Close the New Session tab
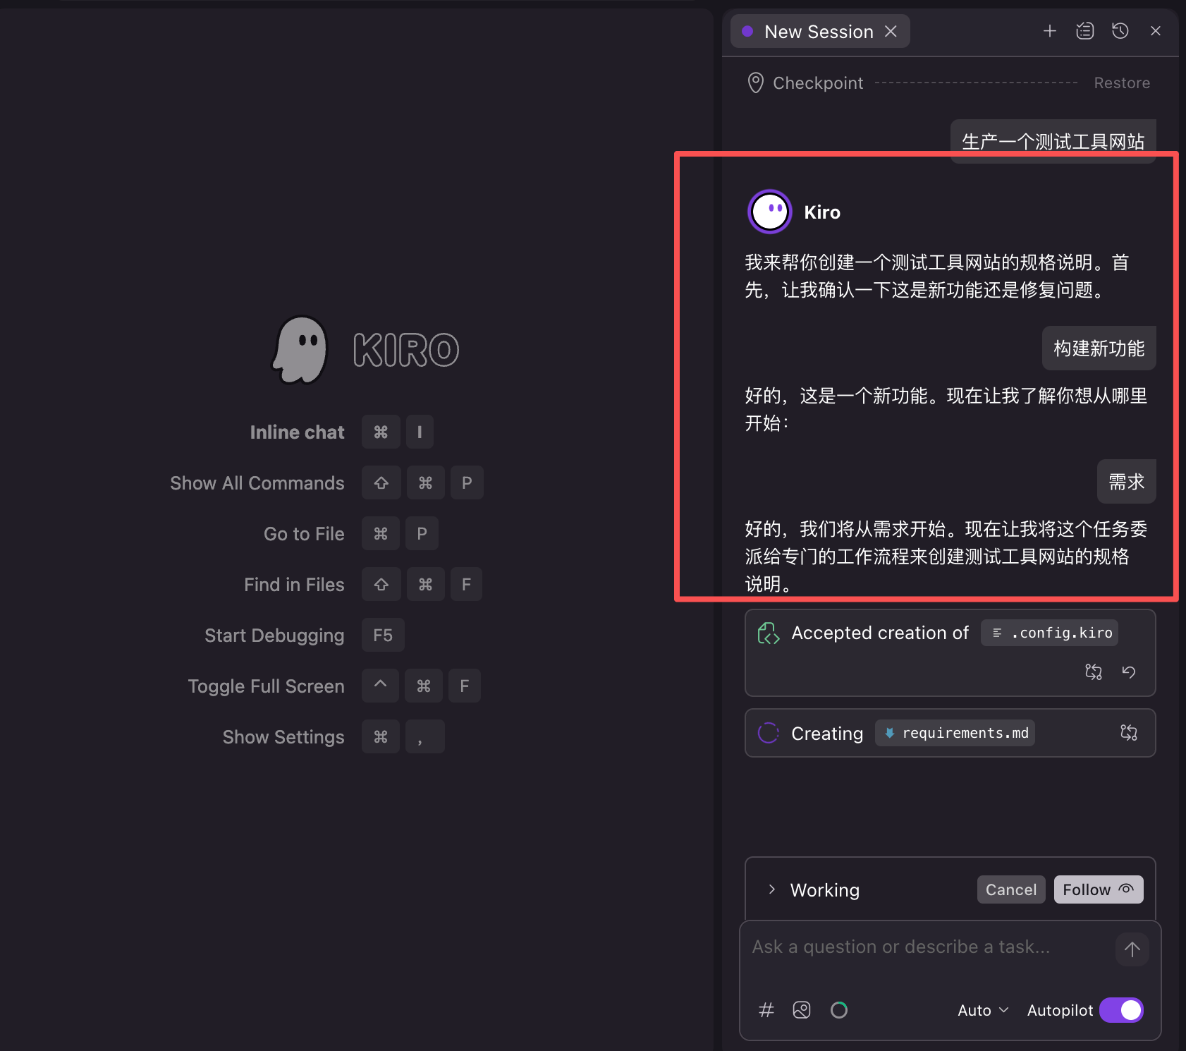Viewport: 1186px width, 1051px height. [891, 31]
